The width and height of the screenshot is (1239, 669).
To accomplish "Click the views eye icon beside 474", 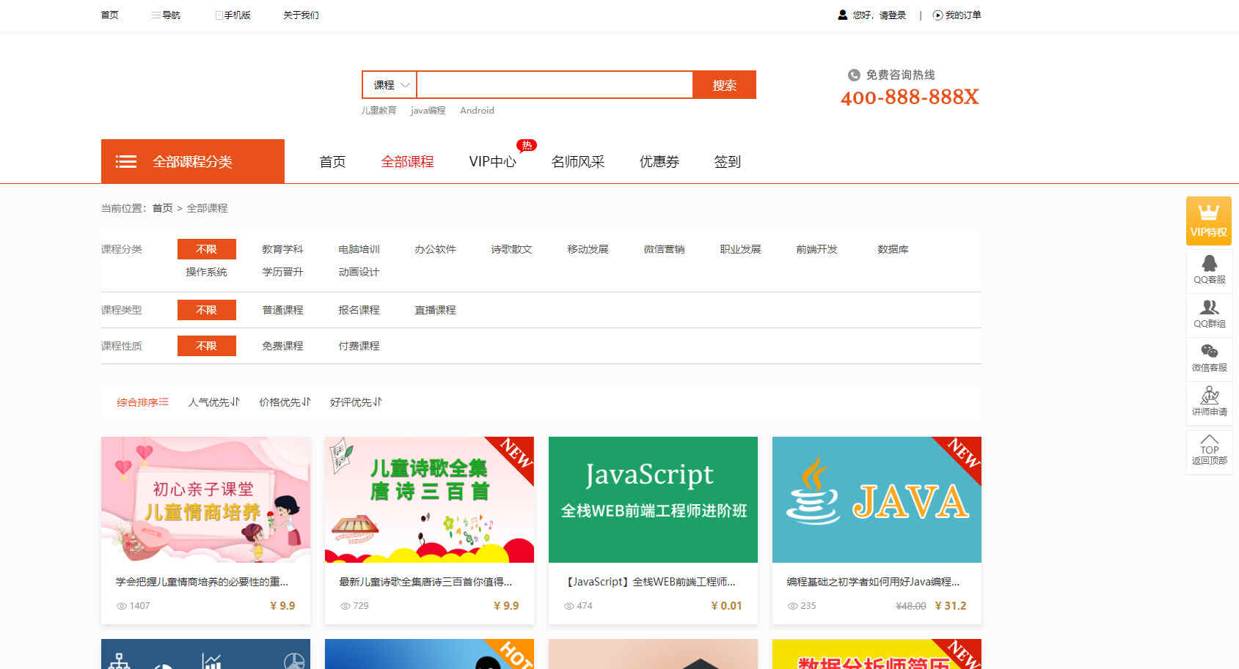I will click(x=569, y=606).
